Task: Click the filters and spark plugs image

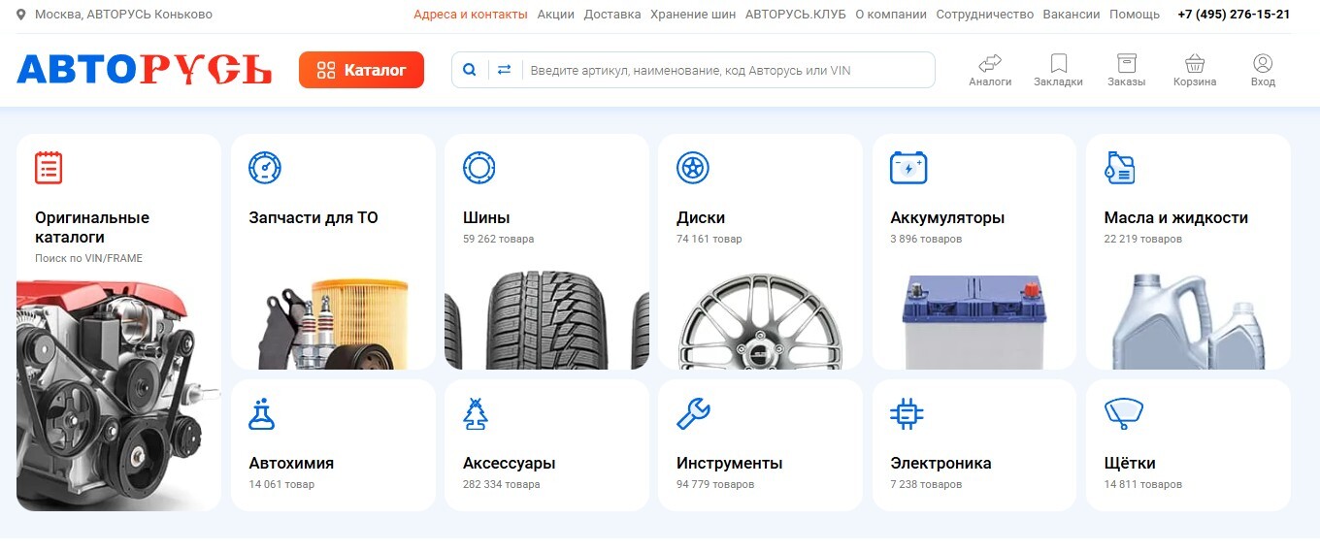Action: (333, 324)
